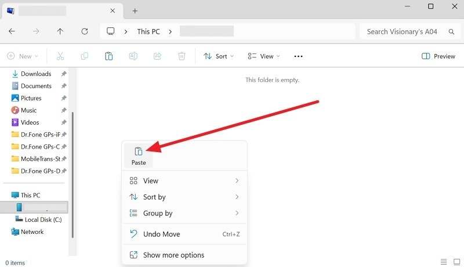This screenshot has width=464, height=267.
Task: Go up one folder level
Action: point(60,31)
